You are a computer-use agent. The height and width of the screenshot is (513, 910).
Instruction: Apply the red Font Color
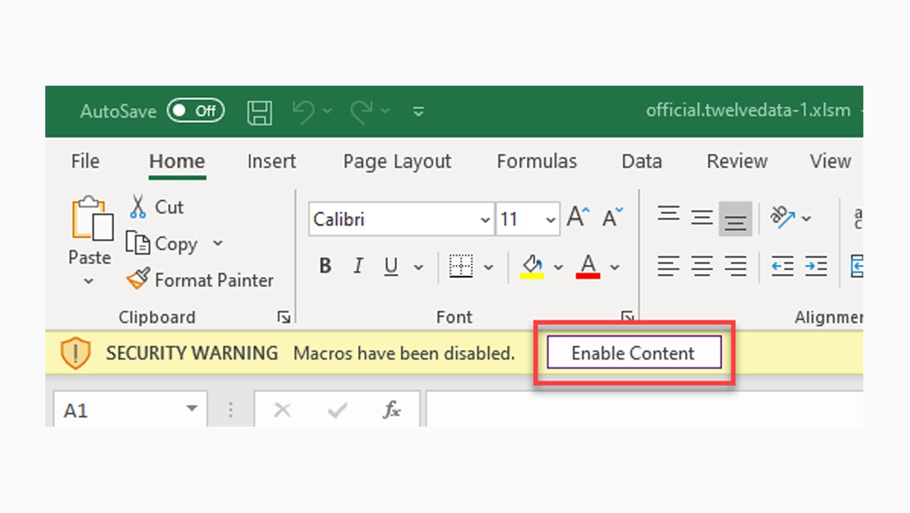[x=589, y=267]
